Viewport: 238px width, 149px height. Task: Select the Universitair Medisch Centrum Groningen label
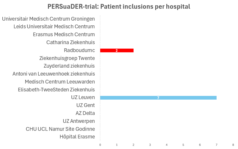click(x=48, y=19)
